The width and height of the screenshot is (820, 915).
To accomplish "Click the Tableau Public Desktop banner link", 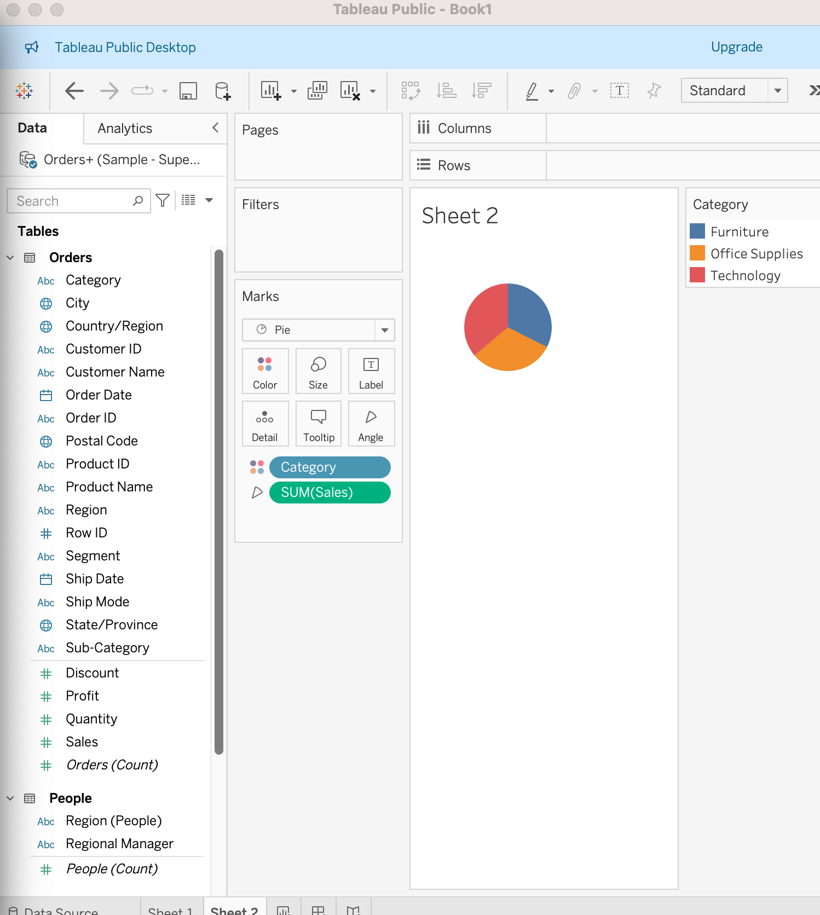I will point(125,48).
